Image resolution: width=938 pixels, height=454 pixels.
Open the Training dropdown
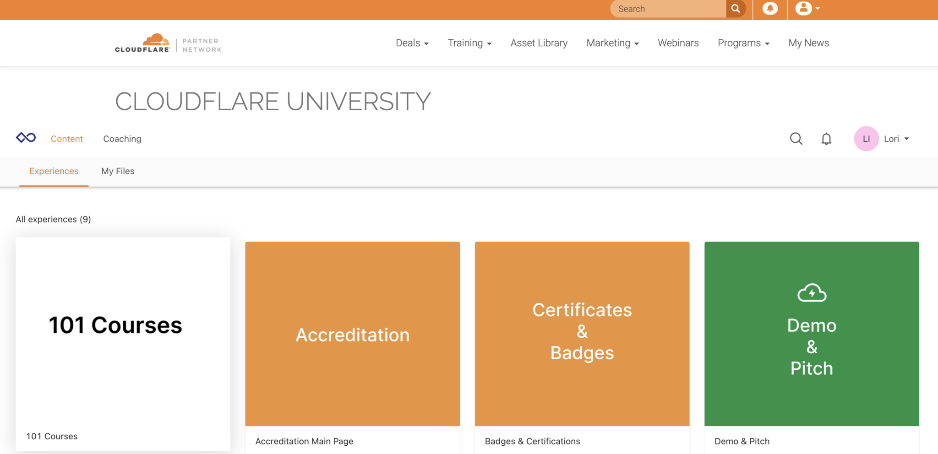469,43
